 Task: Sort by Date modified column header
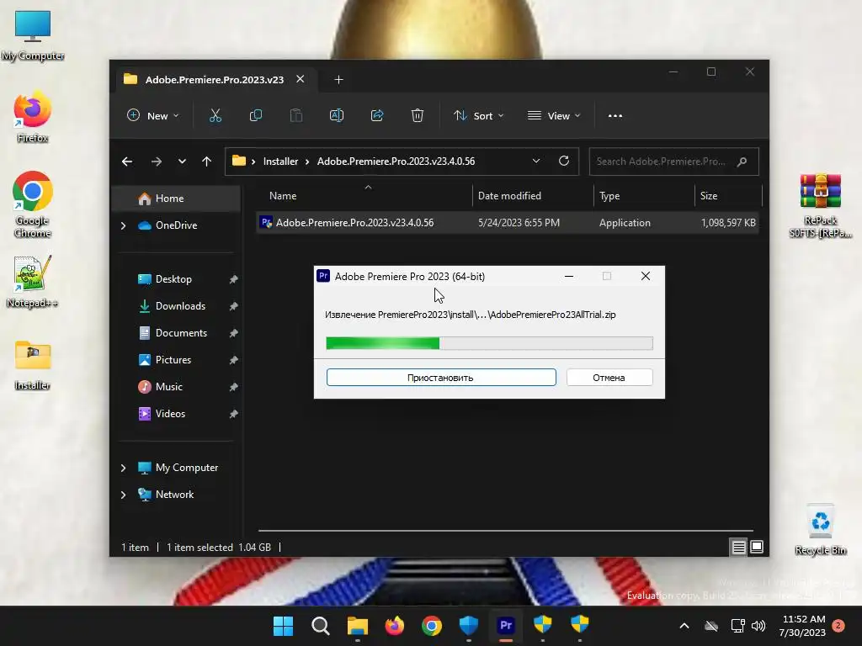tap(509, 196)
